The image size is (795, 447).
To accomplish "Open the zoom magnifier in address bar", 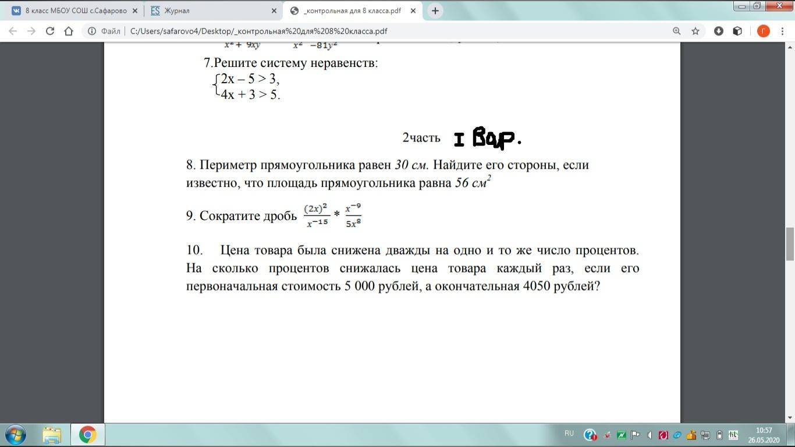I will click(x=677, y=31).
